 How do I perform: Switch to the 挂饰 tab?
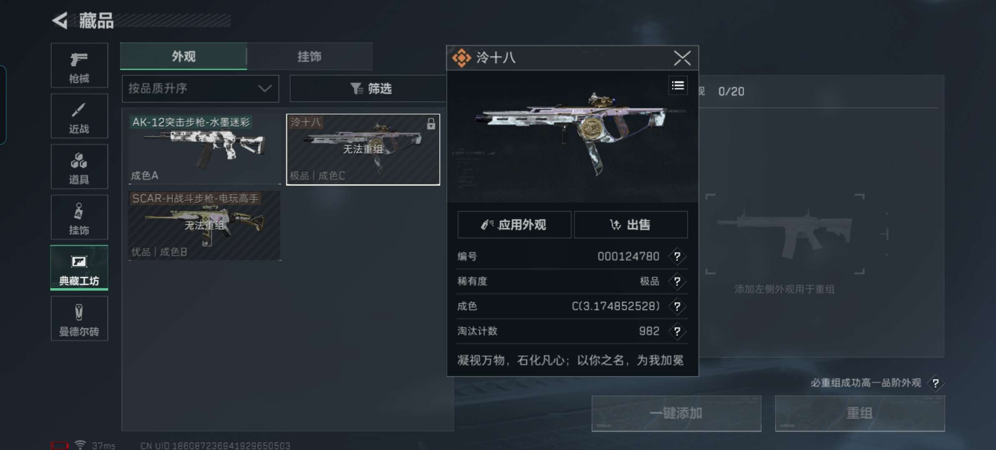coord(309,56)
